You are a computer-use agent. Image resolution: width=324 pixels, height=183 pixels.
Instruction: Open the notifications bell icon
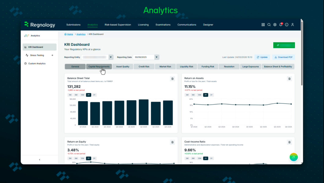tap(281, 25)
